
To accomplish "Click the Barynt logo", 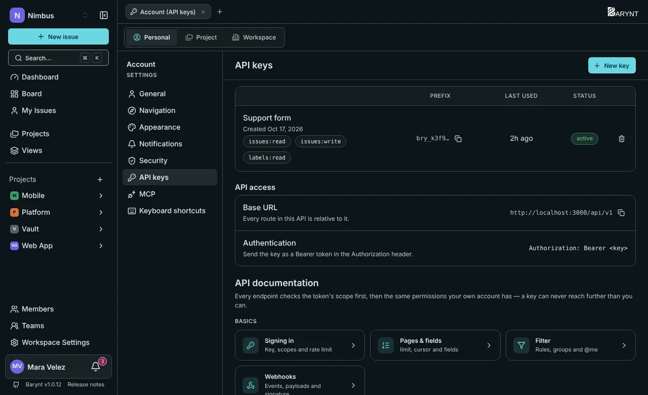I will point(623,12).
